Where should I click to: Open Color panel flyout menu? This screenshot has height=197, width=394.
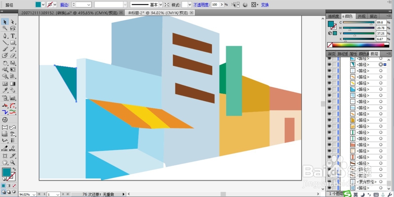point(388,16)
